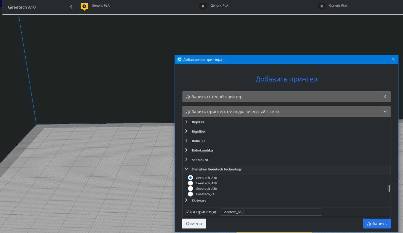
Task: Click the second extruder disabled icon
Action: coord(203,7)
